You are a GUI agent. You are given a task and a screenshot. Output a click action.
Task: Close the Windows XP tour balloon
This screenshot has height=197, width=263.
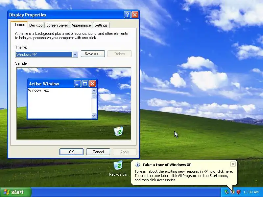pyautogui.click(x=233, y=164)
